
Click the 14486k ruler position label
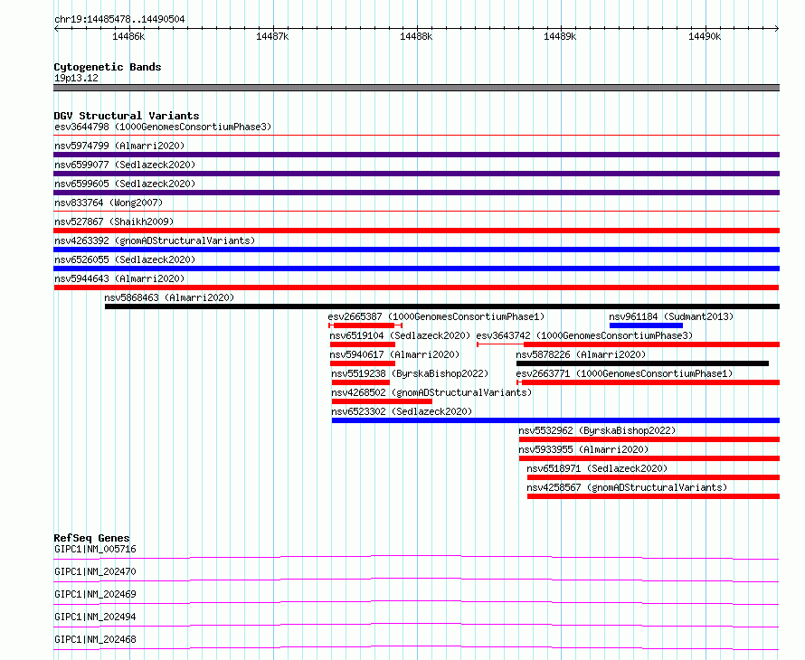coord(128,36)
